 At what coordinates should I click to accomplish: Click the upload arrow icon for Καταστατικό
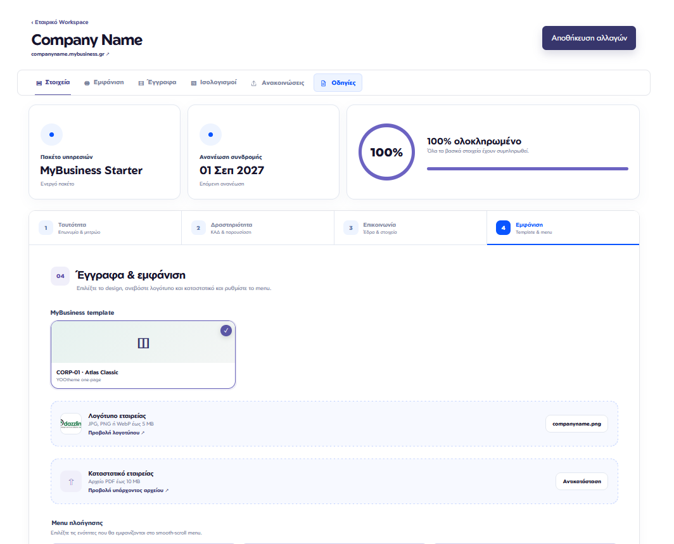point(71,481)
